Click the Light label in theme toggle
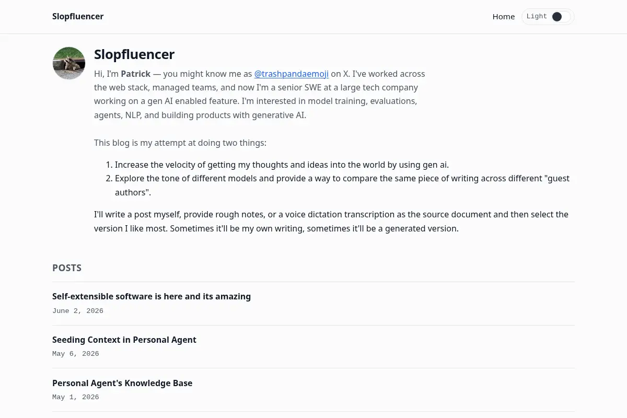627x418 pixels. point(537,17)
